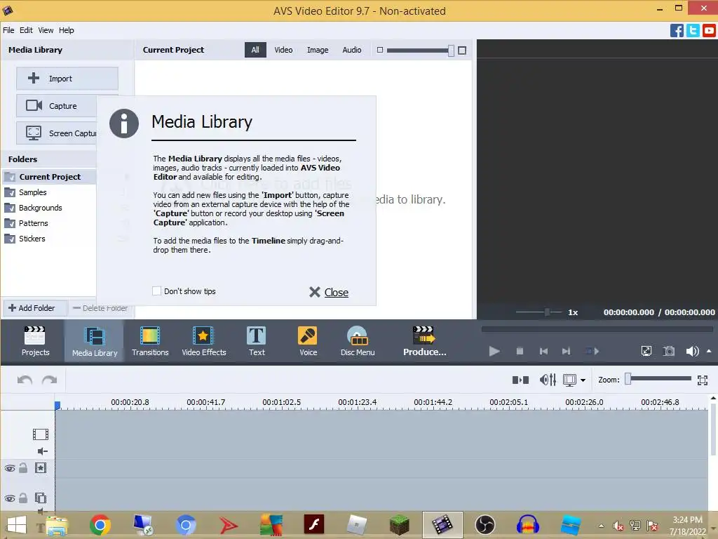Click the info icon in Media Library tip
718x539 pixels.
(124, 124)
